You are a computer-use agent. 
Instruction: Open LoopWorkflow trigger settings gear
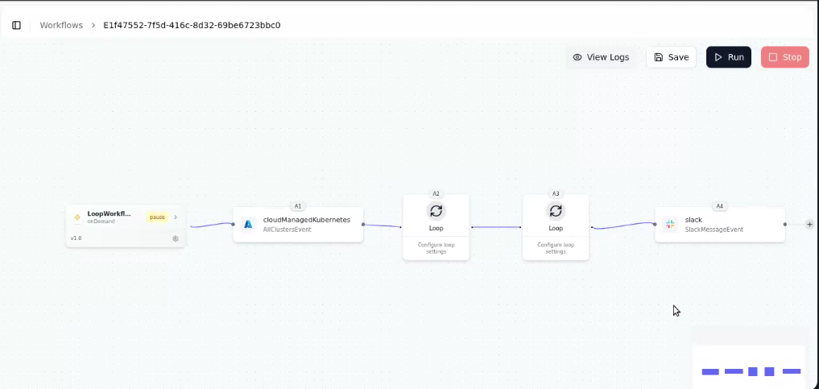click(176, 238)
